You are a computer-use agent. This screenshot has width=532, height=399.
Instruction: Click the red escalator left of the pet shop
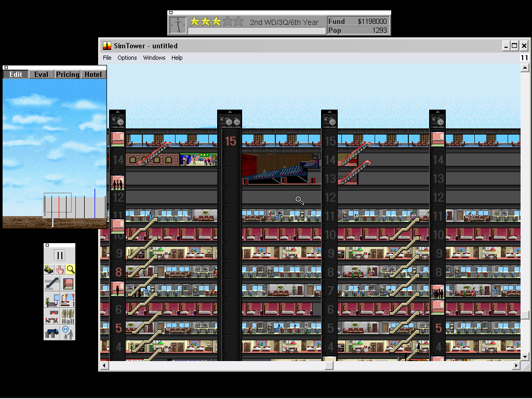[155, 154]
